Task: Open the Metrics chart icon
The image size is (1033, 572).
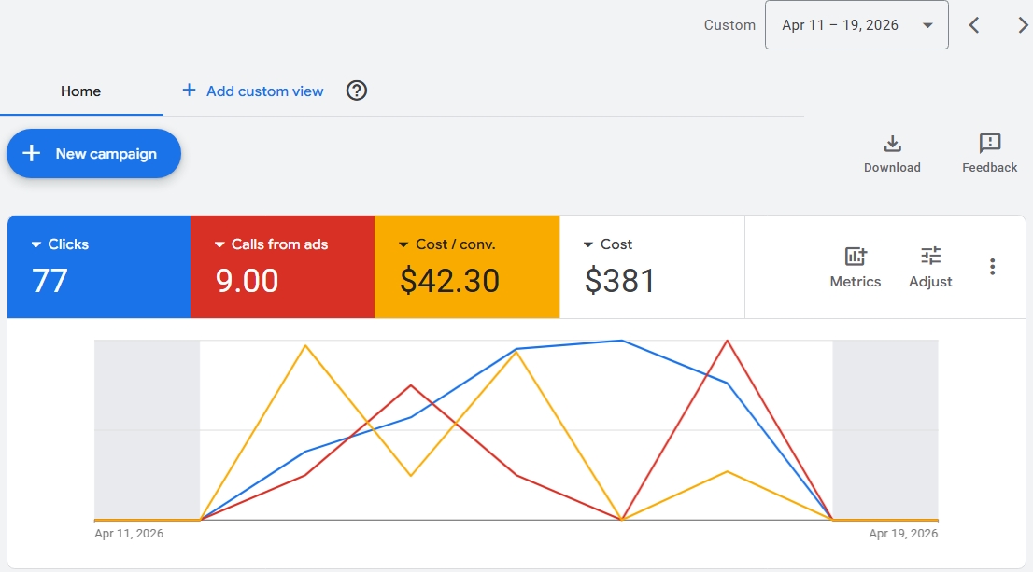Action: pyautogui.click(x=855, y=257)
